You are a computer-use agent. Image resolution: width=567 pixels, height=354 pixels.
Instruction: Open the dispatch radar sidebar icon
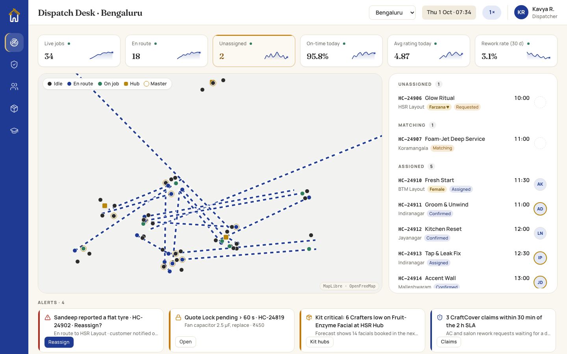pyautogui.click(x=14, y=42)
